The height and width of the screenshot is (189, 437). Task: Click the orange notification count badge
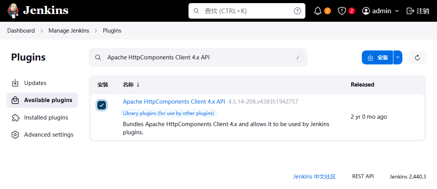[x=328, y=11]
